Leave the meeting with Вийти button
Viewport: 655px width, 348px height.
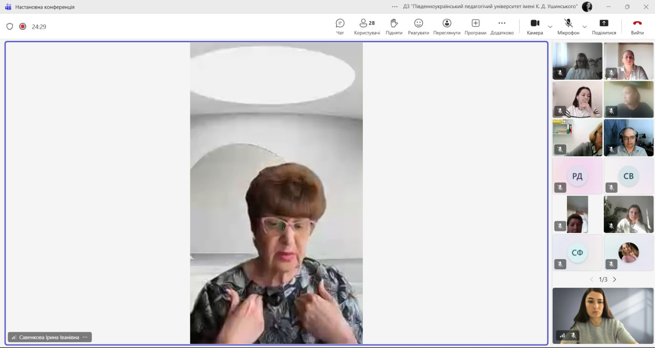[637, 26]
